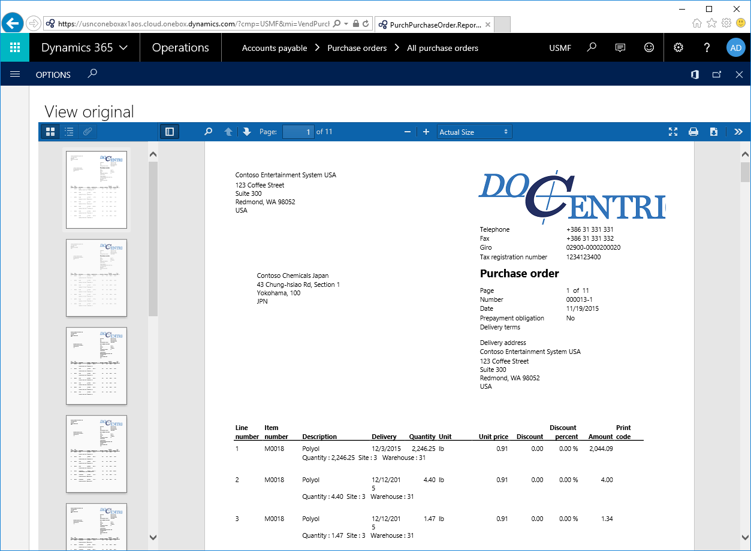751x551 pixels.
Task: Show the thumbnails view in sidebar
Action: (50, 132)
